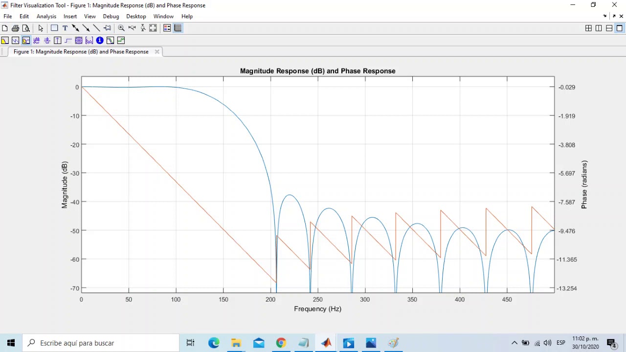The height and width of the screenshot is (352, 626).
Task: Display the Step Response plot
Action: point(68,41)
